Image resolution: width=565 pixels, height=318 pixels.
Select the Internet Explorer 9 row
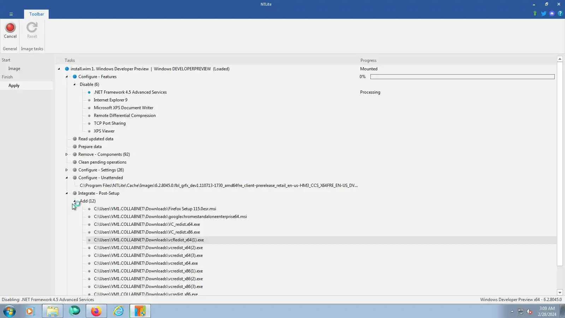tap(111, 100)
